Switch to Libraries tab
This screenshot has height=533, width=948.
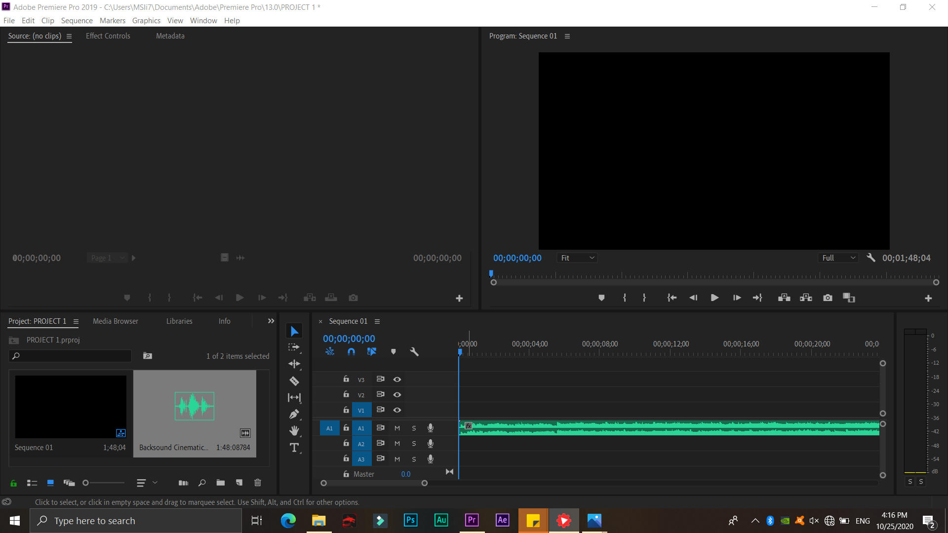tap(179, 321)
